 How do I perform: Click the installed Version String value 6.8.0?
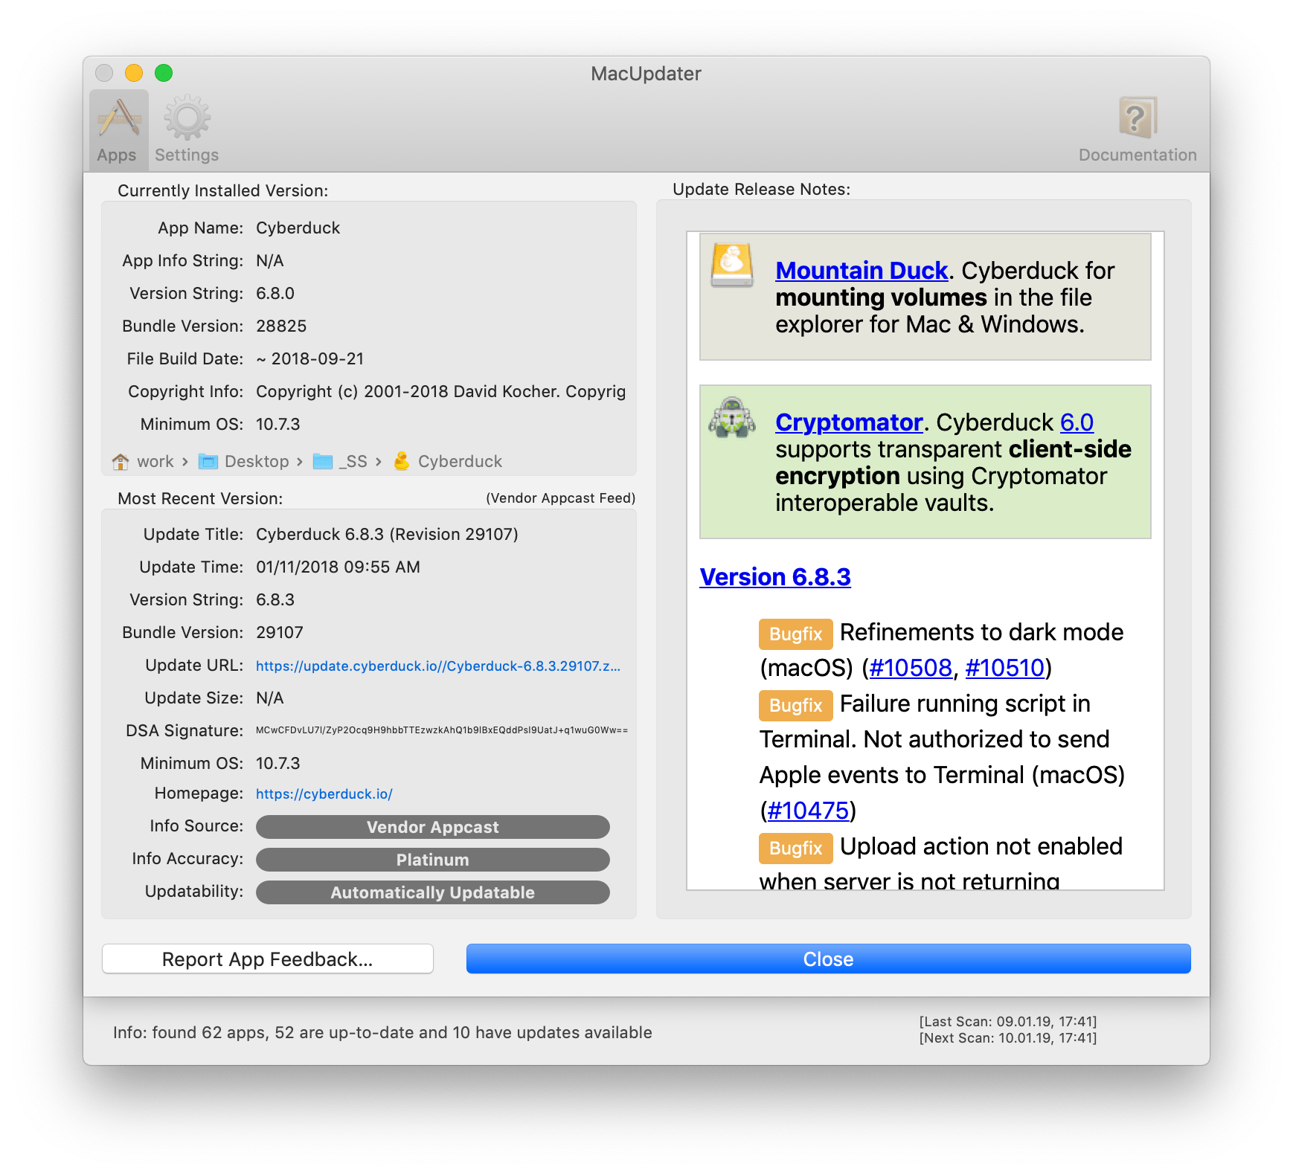point(275,294)
